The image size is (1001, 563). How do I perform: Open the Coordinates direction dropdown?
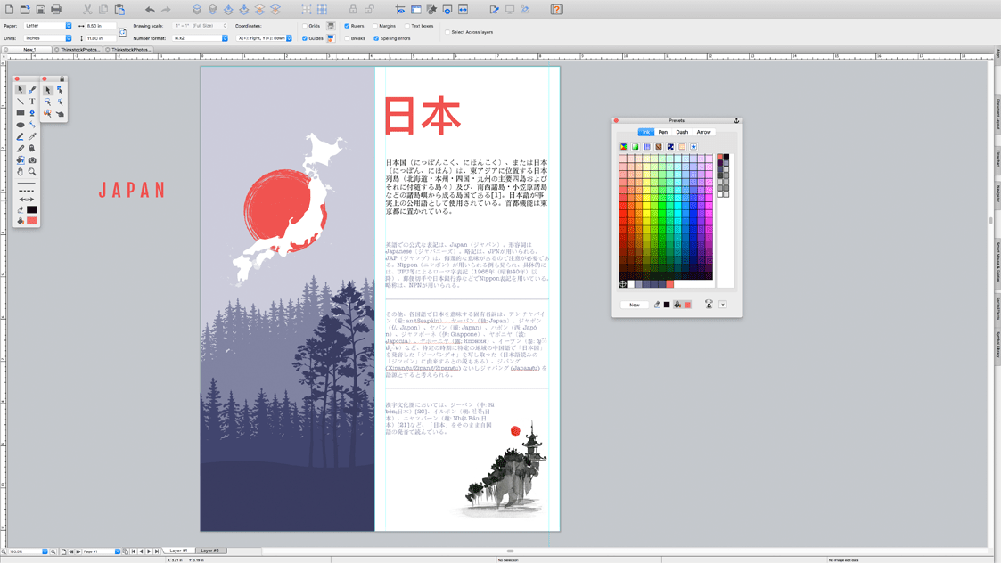264,38
